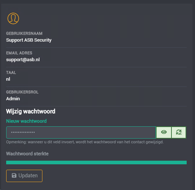195x190 pixels.
Task: Click the Updaten button label
Action: (28, 176)
